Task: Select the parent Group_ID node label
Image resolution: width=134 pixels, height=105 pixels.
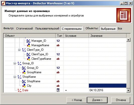Action: (28, 63)
